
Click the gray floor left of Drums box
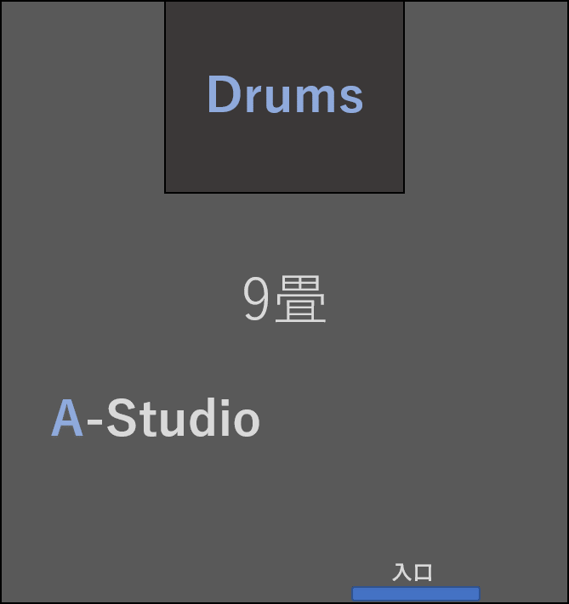point(83,96)
